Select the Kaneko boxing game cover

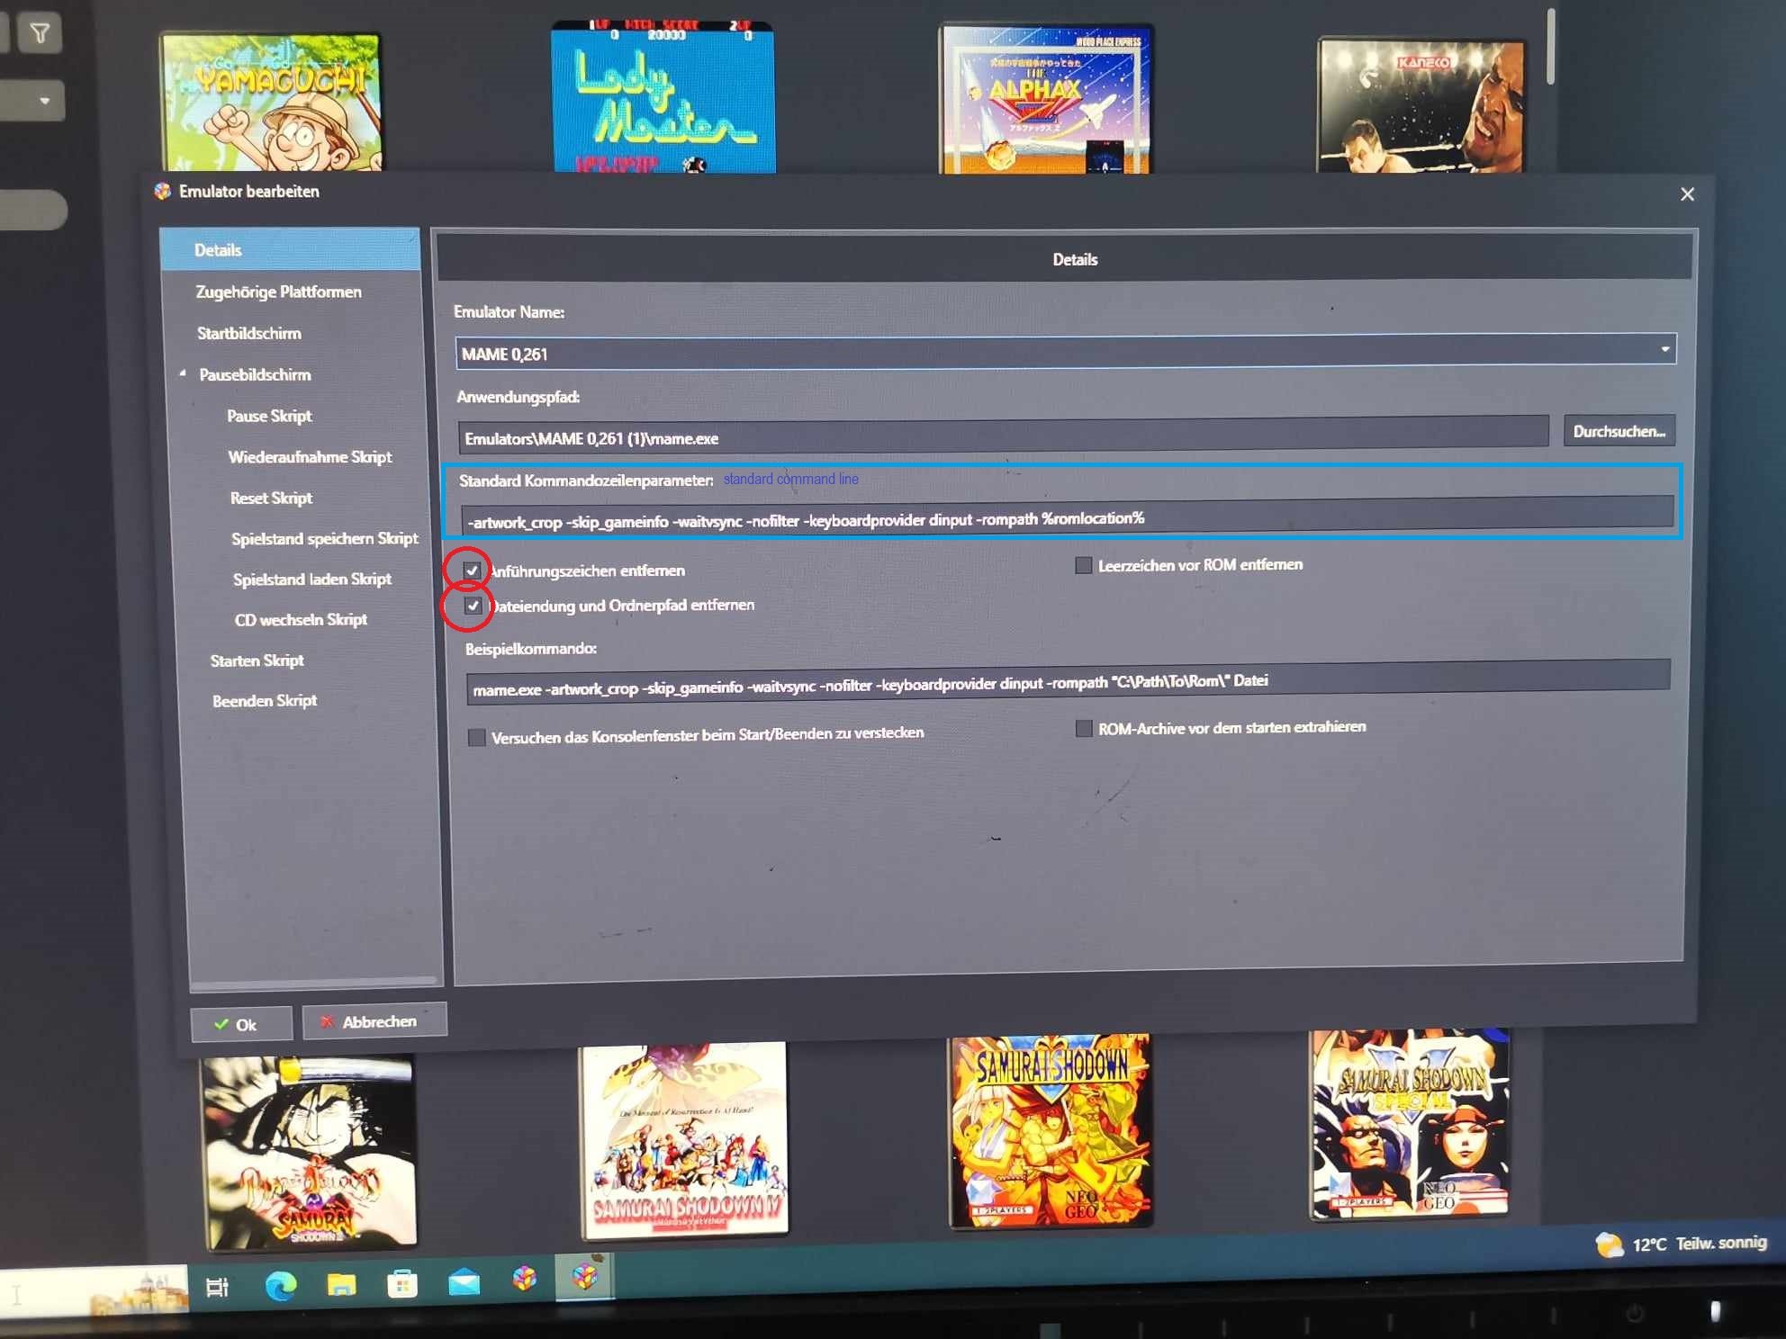1421,104
